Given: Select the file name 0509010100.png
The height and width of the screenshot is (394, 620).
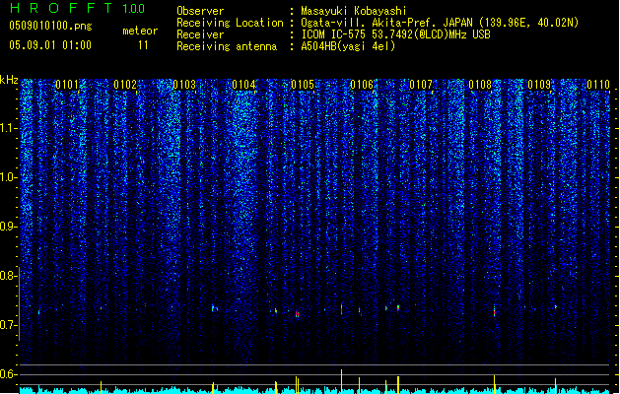Looking at the screenshot, I should click(50, 26).
